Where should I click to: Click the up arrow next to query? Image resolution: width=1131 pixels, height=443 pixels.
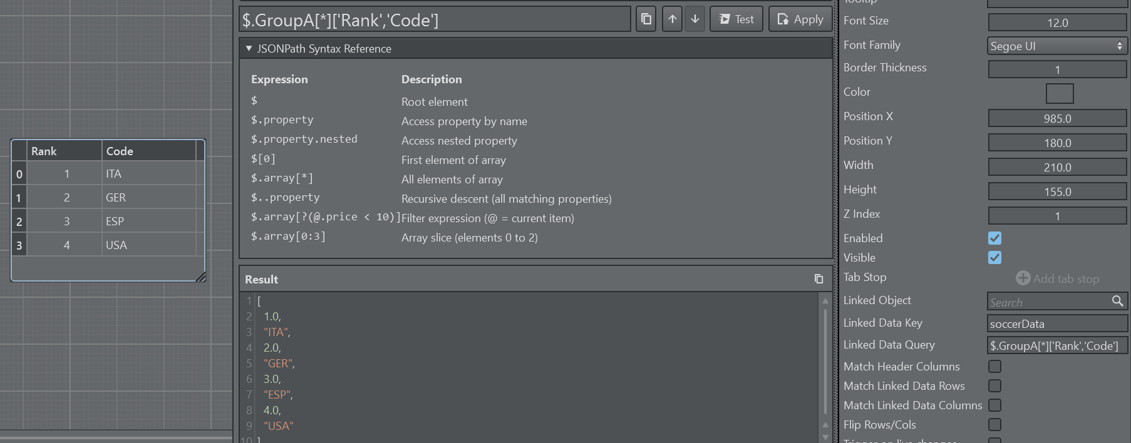672,19
